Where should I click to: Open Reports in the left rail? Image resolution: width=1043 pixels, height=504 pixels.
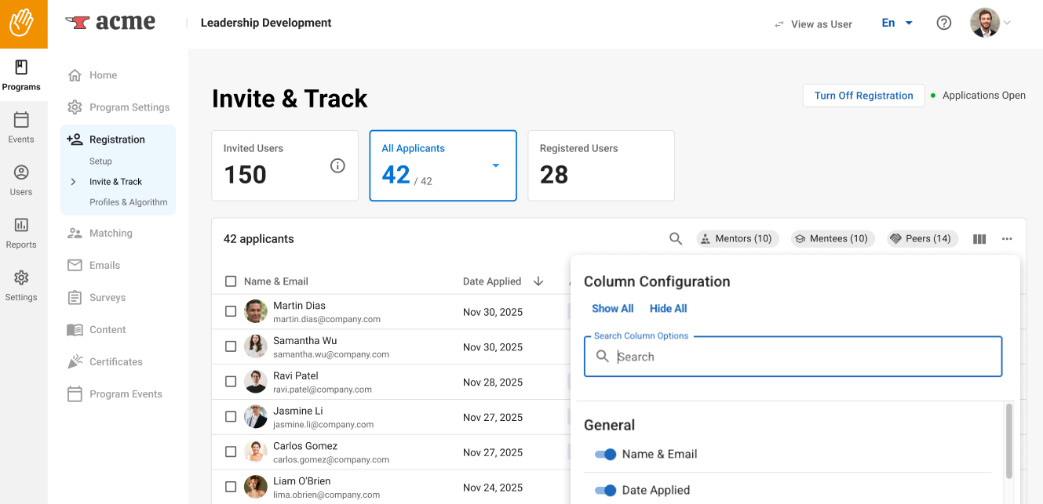pos(21,234)
